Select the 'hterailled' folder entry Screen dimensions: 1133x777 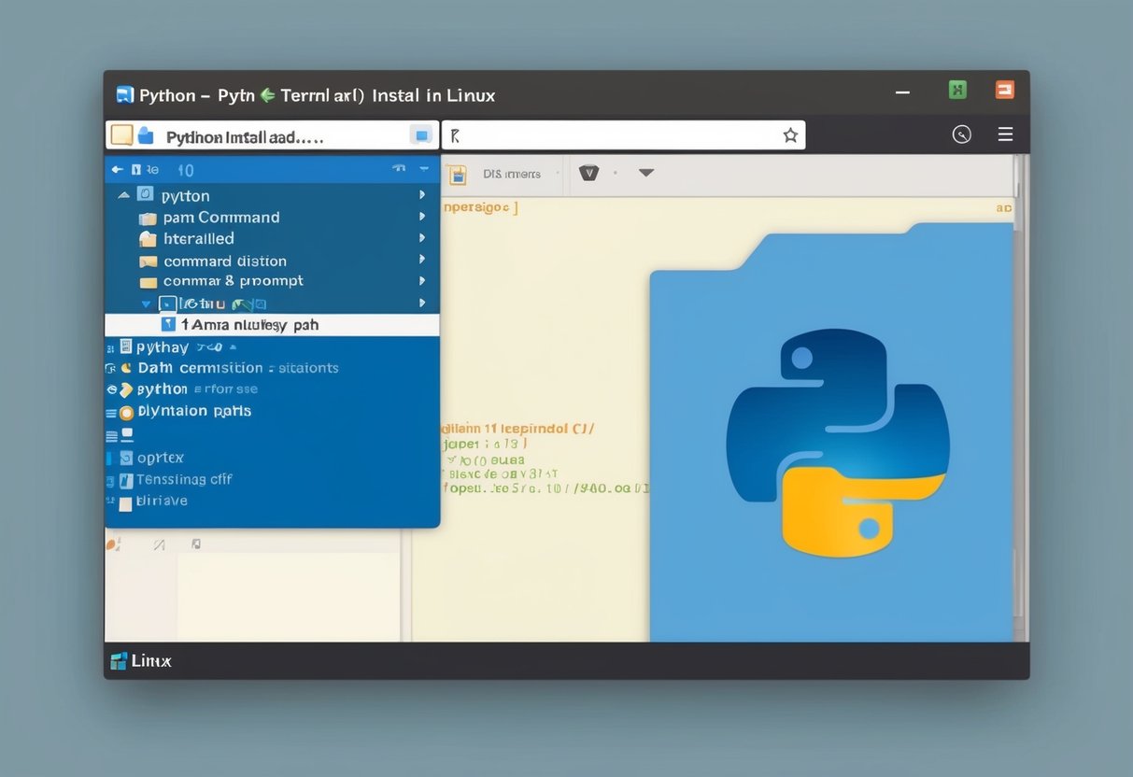coord(198,239)
